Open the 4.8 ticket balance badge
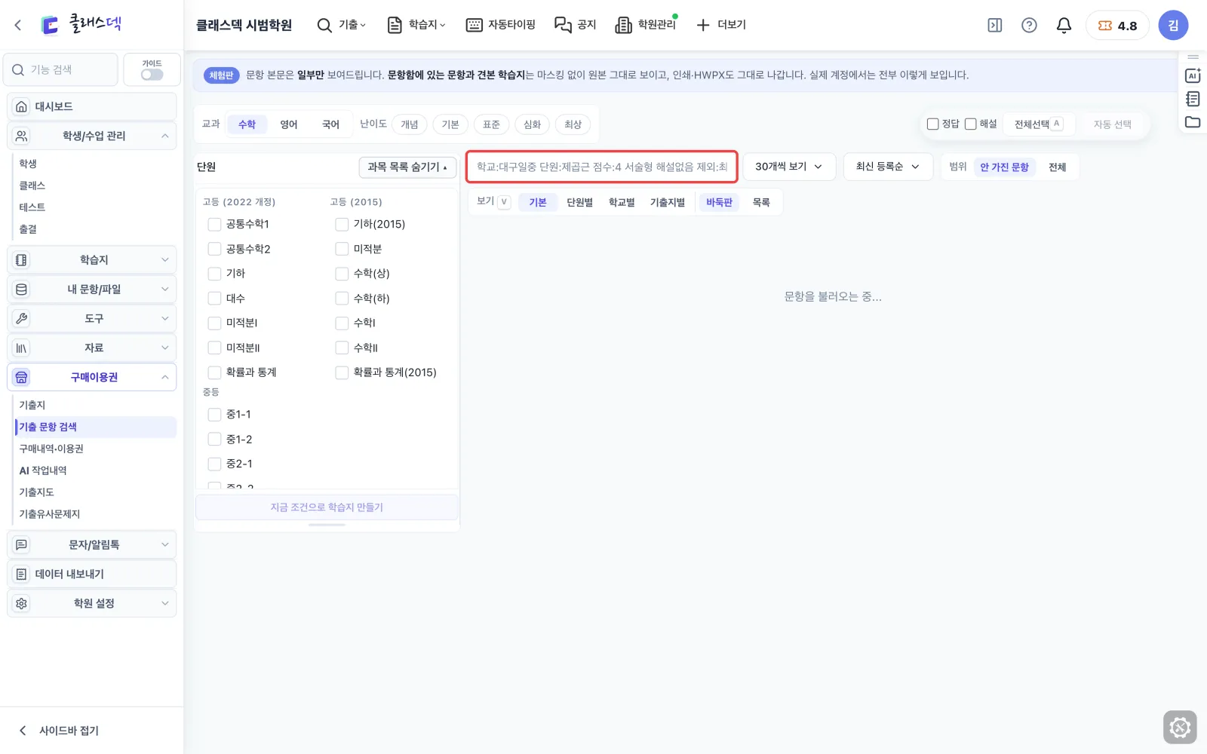The image size is (1207, 754). tap(1117, 25)
